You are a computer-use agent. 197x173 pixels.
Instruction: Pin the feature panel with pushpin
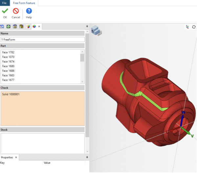tap(87, 26)
